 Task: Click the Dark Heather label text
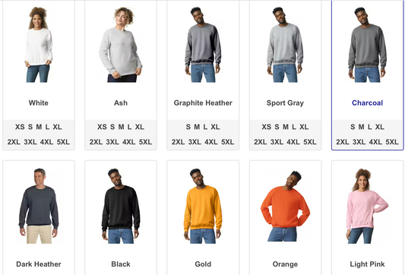39,264
